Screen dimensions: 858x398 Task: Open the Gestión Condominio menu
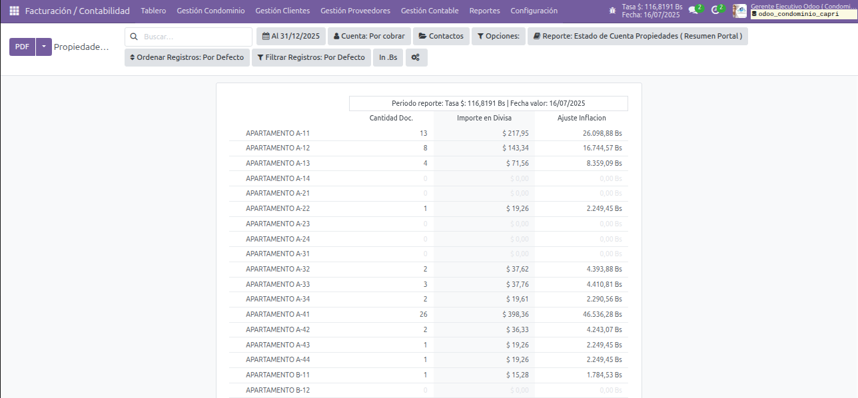(211, 11)
